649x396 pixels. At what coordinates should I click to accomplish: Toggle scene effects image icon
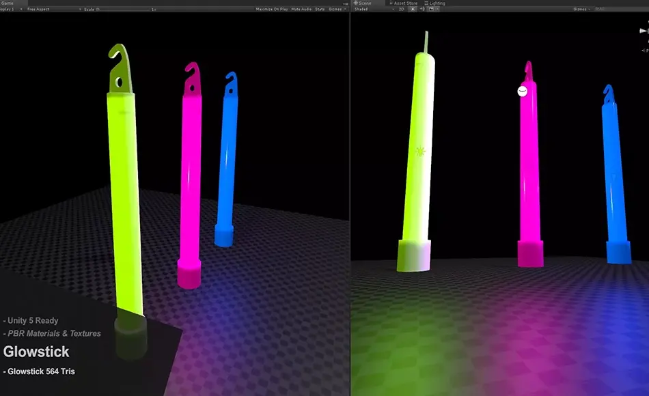click(431, 9)
